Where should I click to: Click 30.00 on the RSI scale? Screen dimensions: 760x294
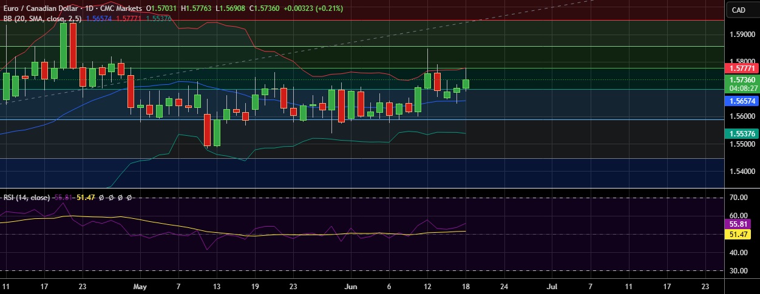point(739,271)
